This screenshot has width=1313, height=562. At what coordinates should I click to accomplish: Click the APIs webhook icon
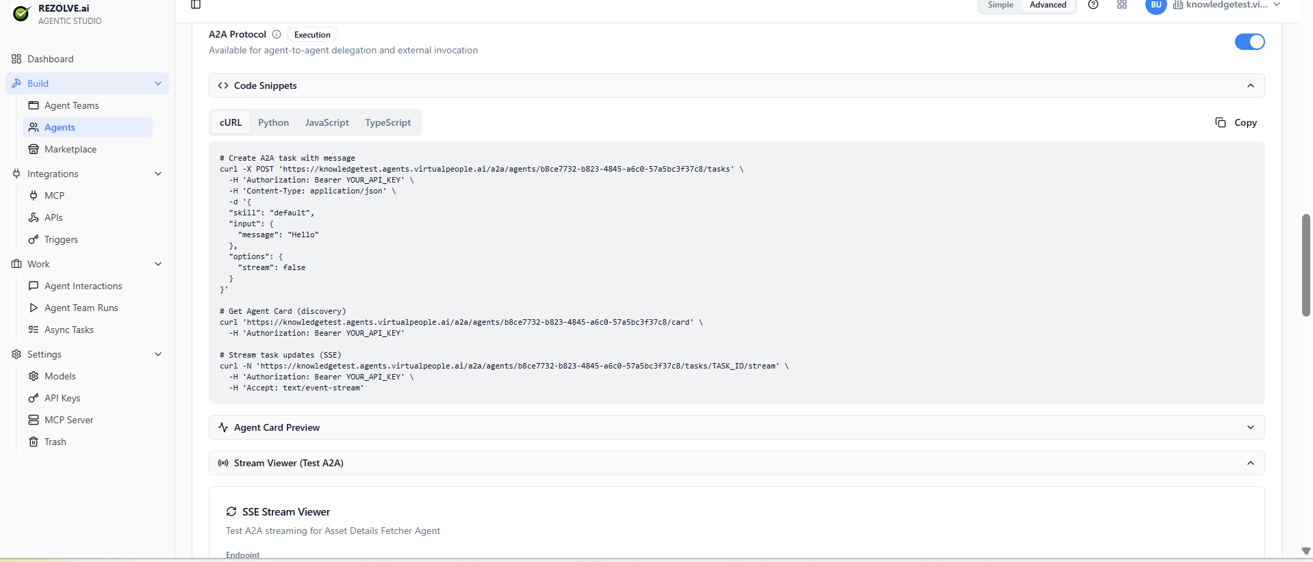(34, 217)
